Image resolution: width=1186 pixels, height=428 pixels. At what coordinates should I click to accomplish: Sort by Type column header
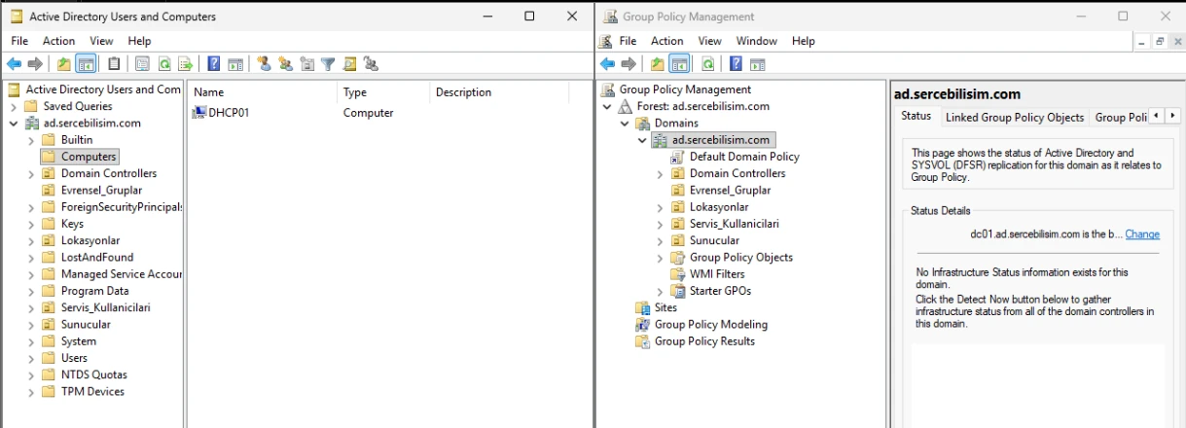point(383,92)
